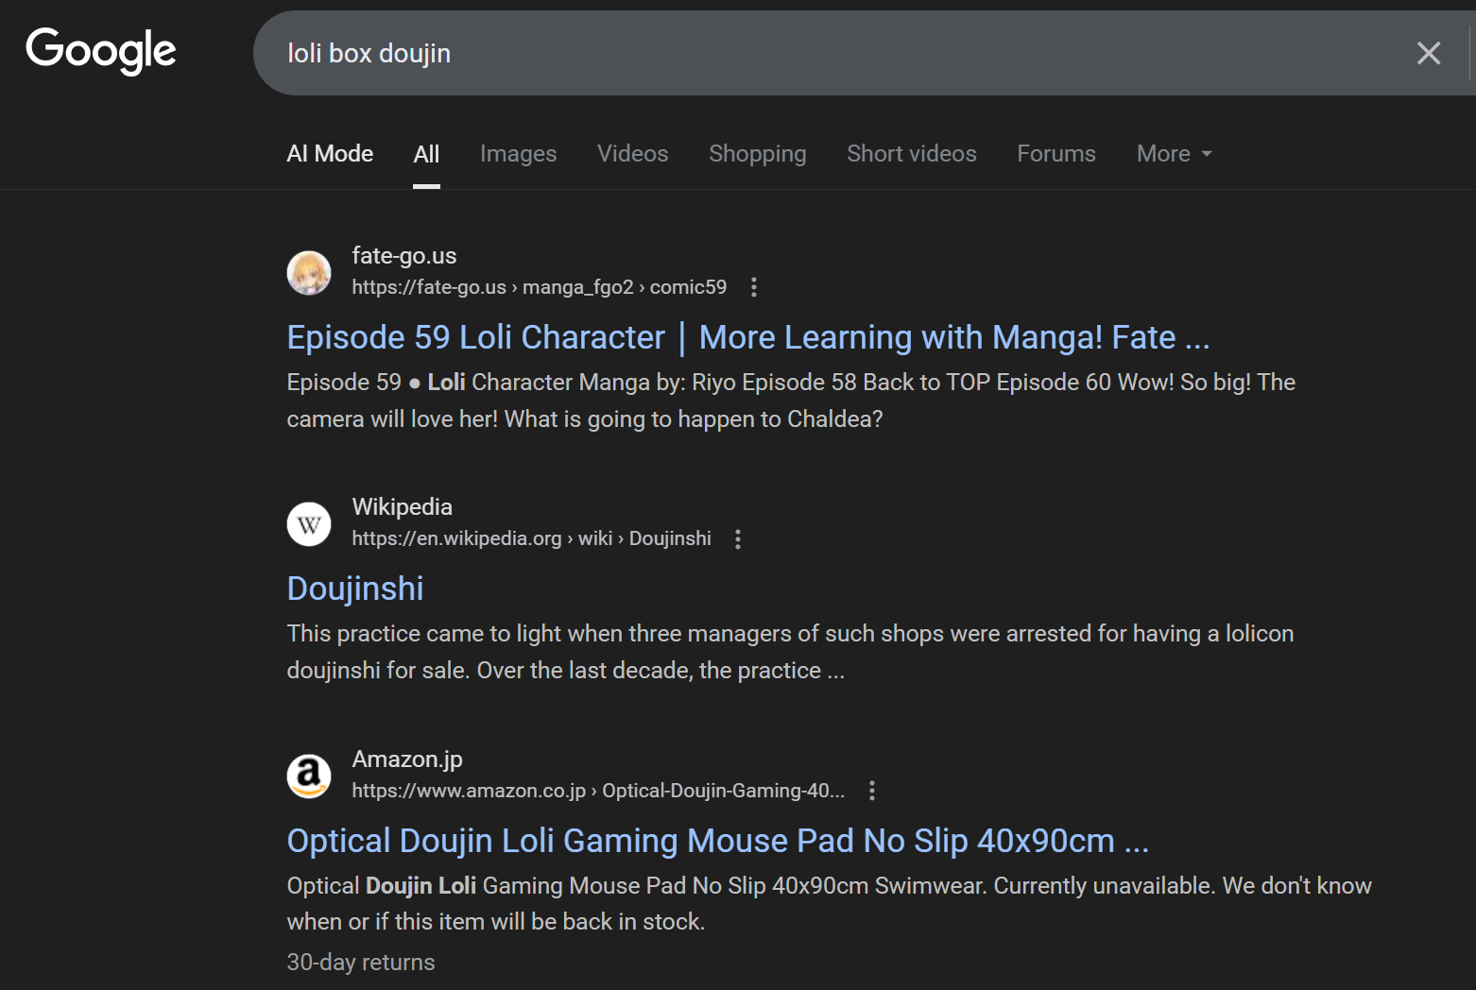The height and width of the screenshot is (990, 1476).
Task: Click the snippet mentioning 'Manga by: Riyo'
Action: point(791,401)
